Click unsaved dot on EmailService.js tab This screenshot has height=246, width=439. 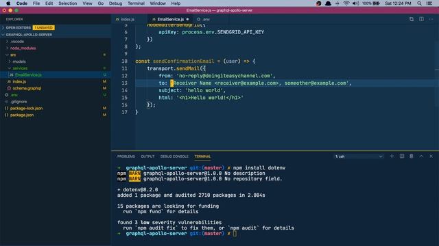coord(187,19)
